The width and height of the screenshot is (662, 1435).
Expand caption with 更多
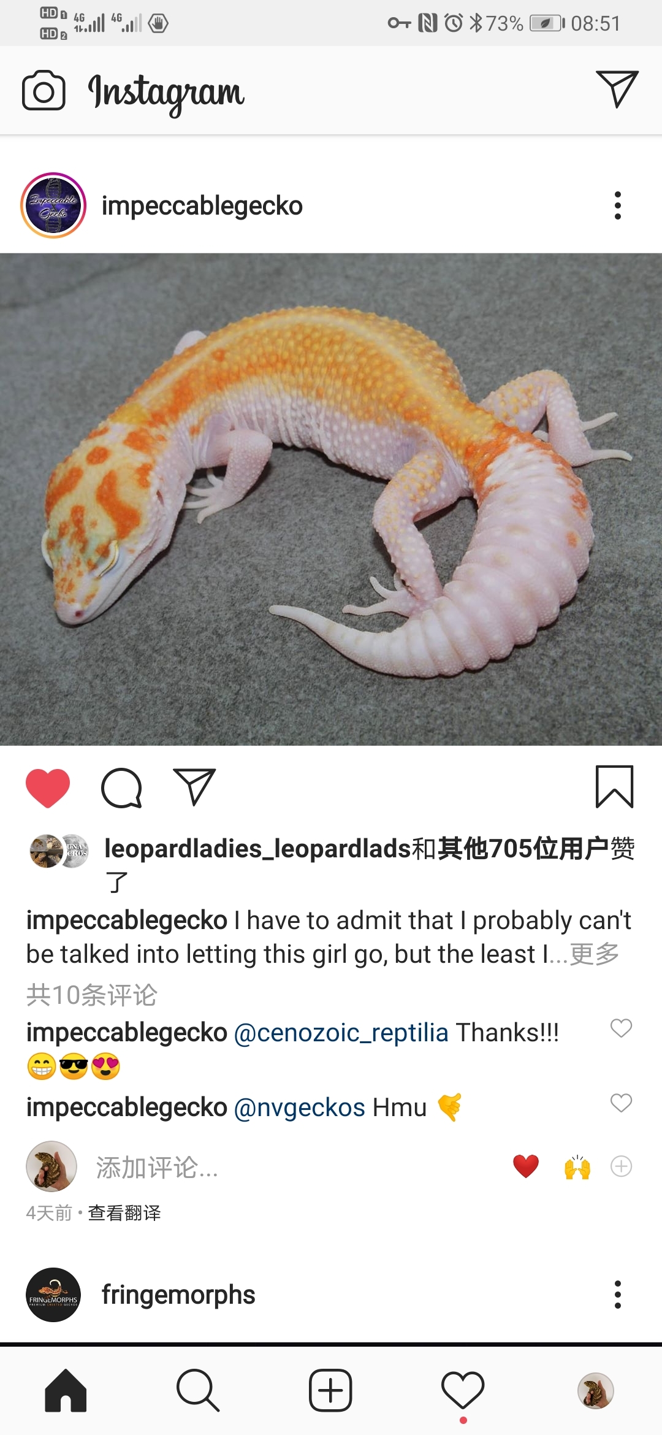pos(595,954)
